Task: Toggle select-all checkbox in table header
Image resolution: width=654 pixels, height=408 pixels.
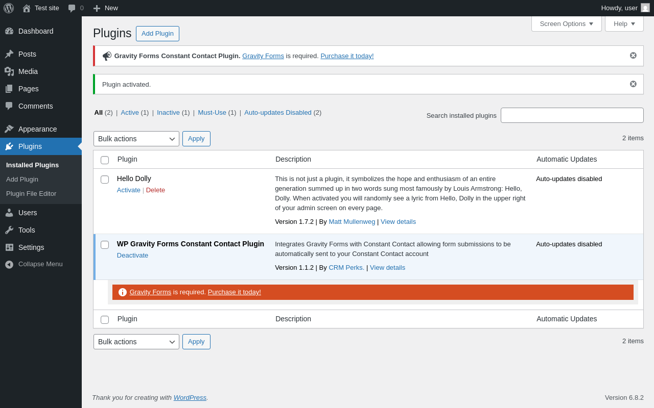Action: [105, 160]
